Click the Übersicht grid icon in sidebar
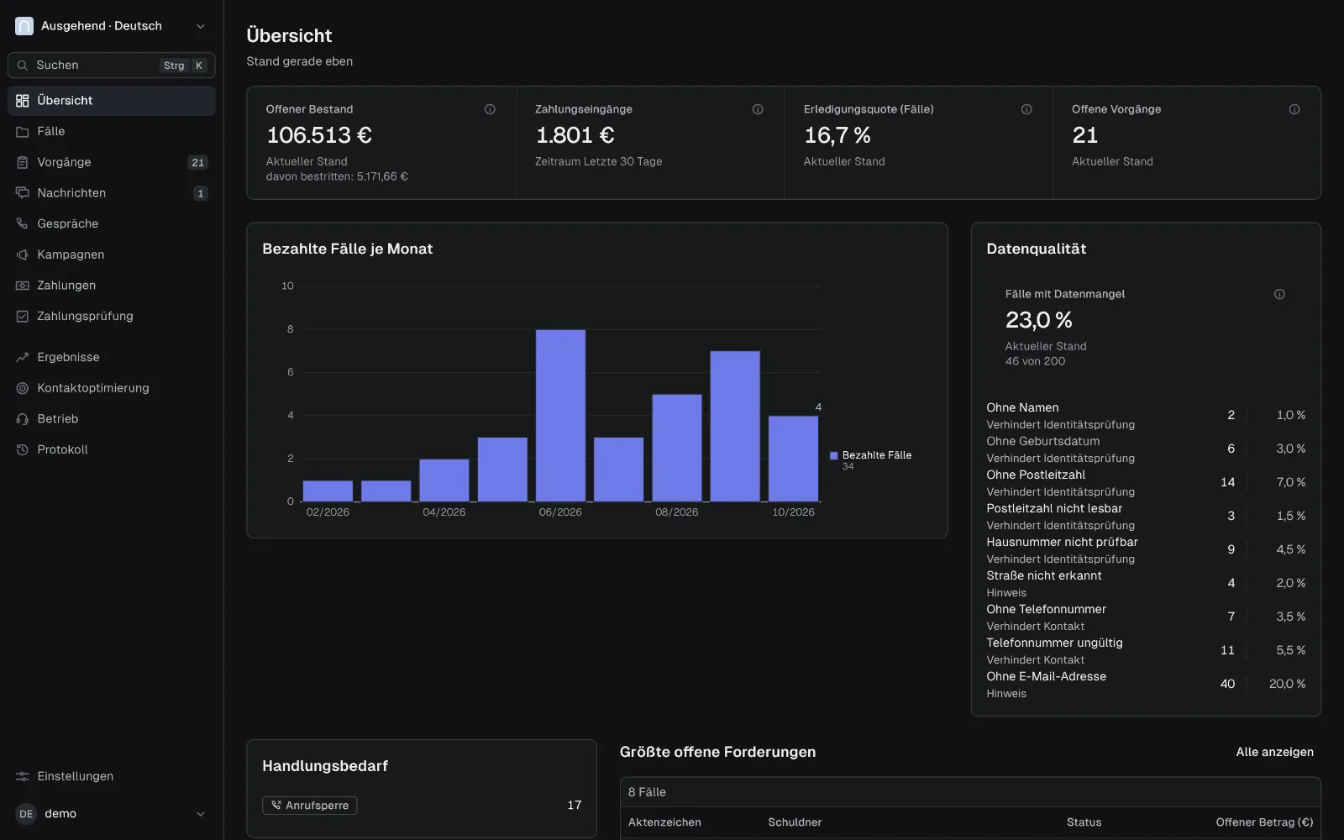 (23, 101)
